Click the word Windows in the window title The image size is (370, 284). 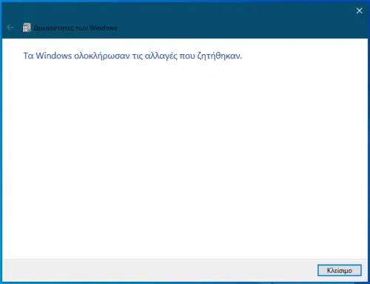(x=104, y=27)
